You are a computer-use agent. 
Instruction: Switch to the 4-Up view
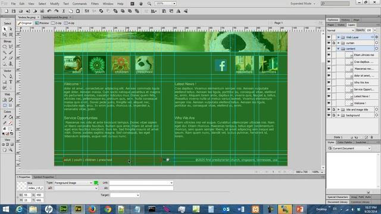coord(69,23)
